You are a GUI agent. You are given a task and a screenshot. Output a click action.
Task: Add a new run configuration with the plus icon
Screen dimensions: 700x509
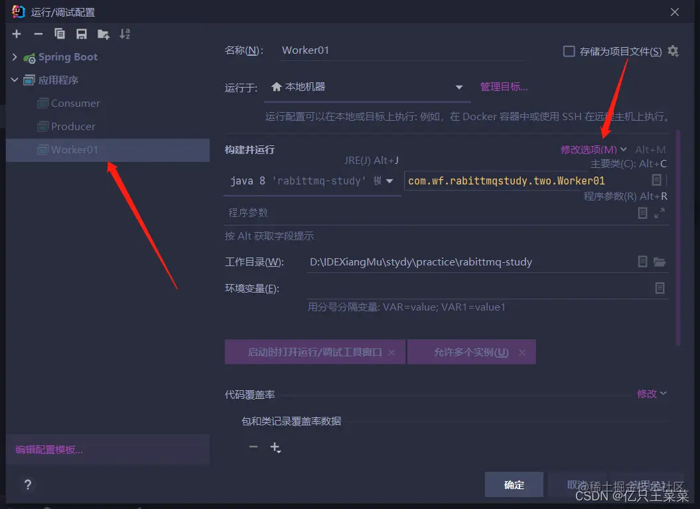(x=16, y=34)
